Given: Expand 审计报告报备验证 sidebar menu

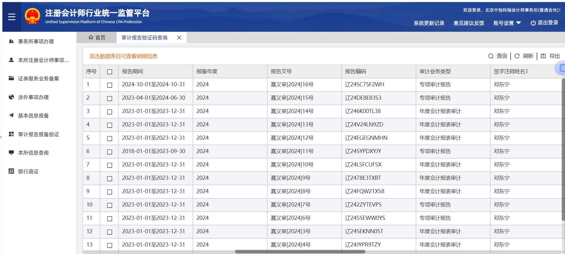Looking at the screenshot, I should tap(38, 134).
